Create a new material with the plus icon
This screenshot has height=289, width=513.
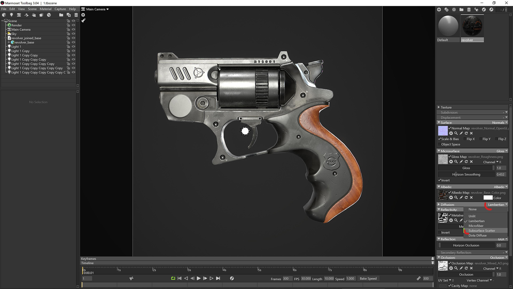439,10
